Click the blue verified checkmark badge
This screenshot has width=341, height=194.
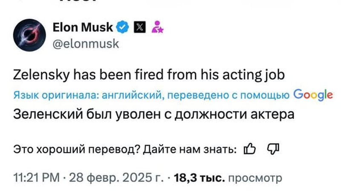[123, 28]
